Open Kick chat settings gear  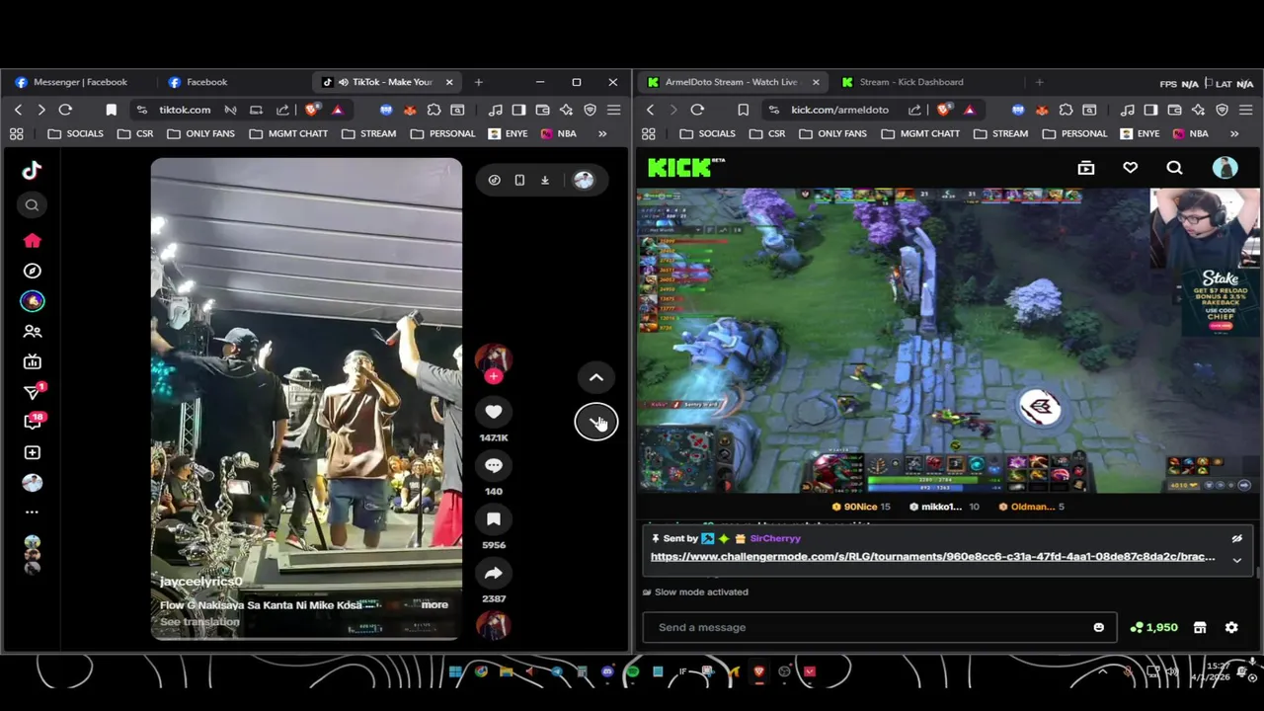point(1231,627)
